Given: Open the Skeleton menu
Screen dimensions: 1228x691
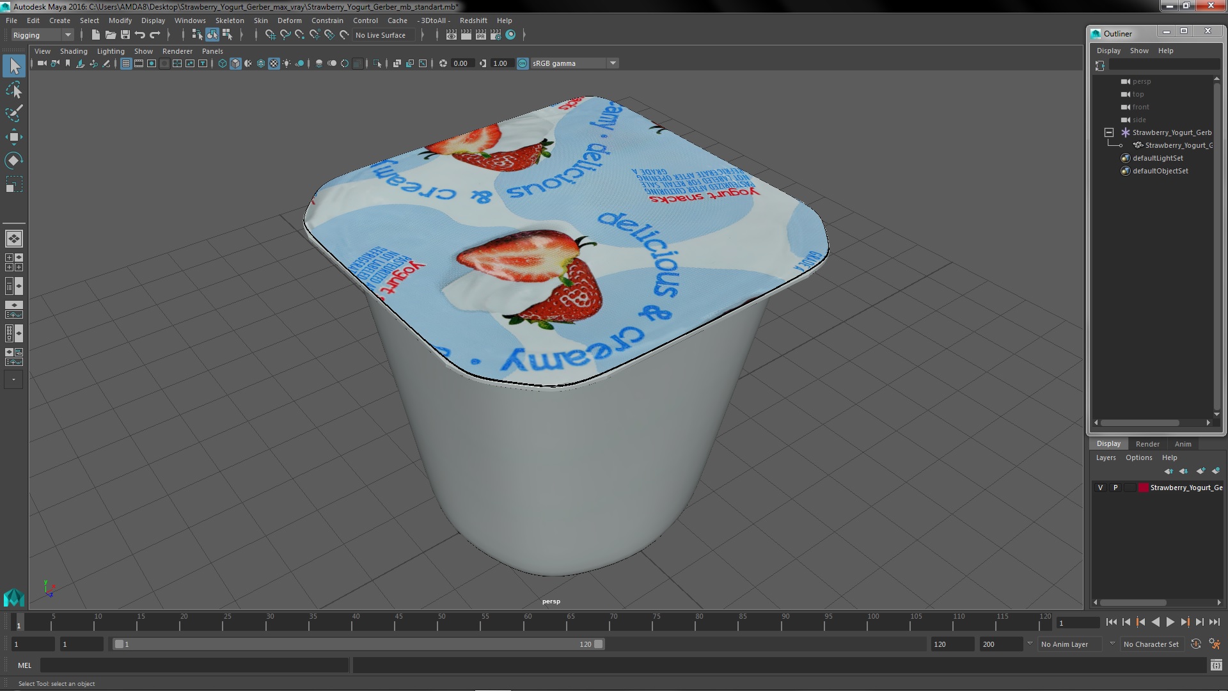Looking at the screenshot, I should 230,20.
